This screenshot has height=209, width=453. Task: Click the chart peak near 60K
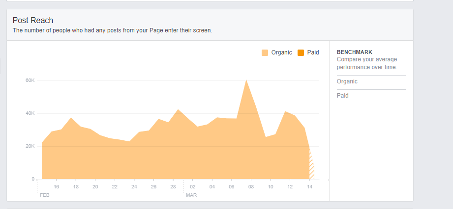click(246, 81)
